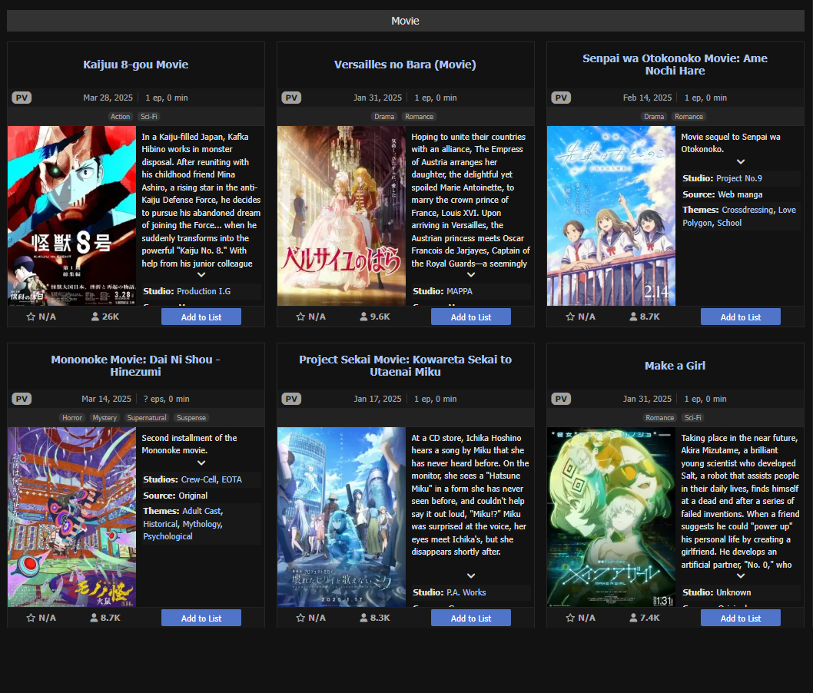Click the PV badge on Make a Girl
Image resolution: width=813 pixels, height=693 pixels.
point(561,399)
